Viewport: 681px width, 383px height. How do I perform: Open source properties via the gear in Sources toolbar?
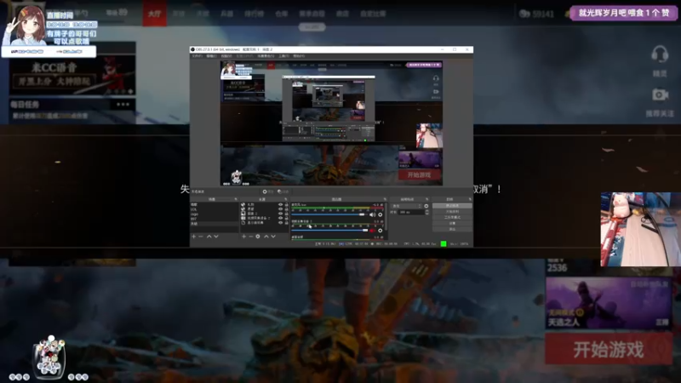pos(258,237)
